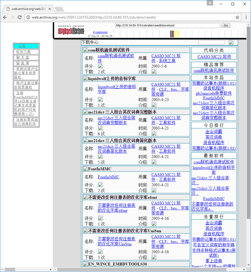Open the com联机通讯测试软件 name link in first entry
The height and width of the screenshot is (272, 251).
[116, 58]
